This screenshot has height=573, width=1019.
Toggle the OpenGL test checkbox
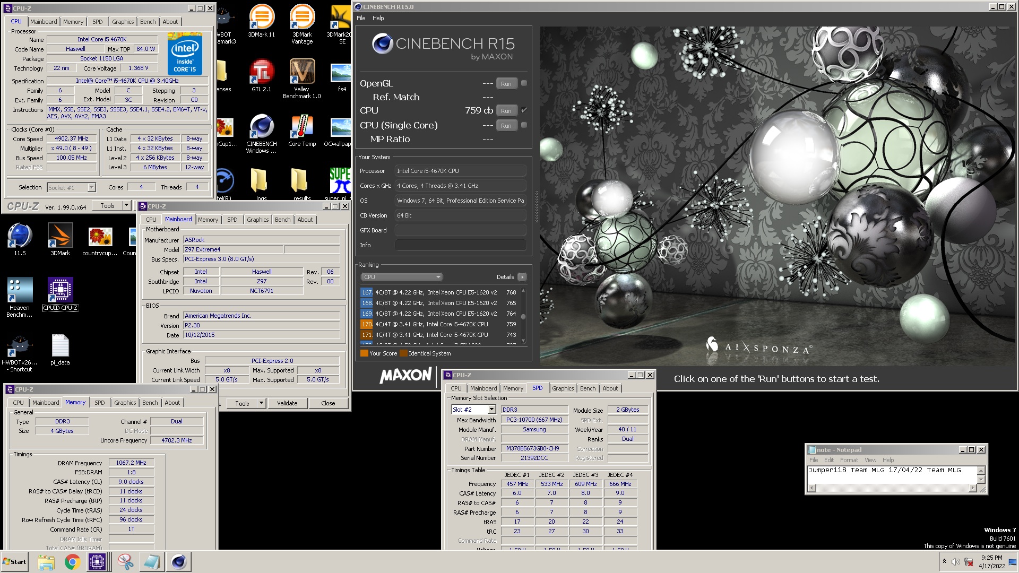[524, 83]
